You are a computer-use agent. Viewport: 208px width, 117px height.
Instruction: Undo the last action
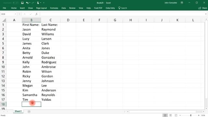tap(27, 3)
